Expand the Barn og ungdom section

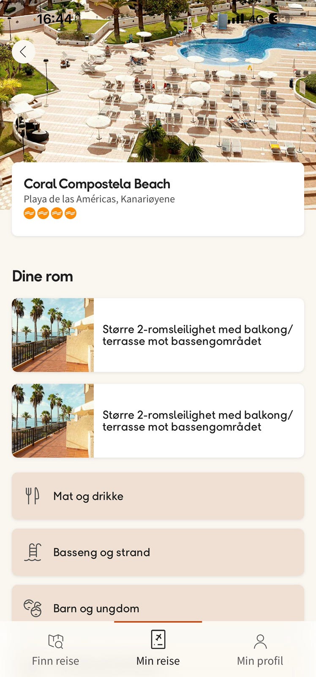[x=158, y=603]
